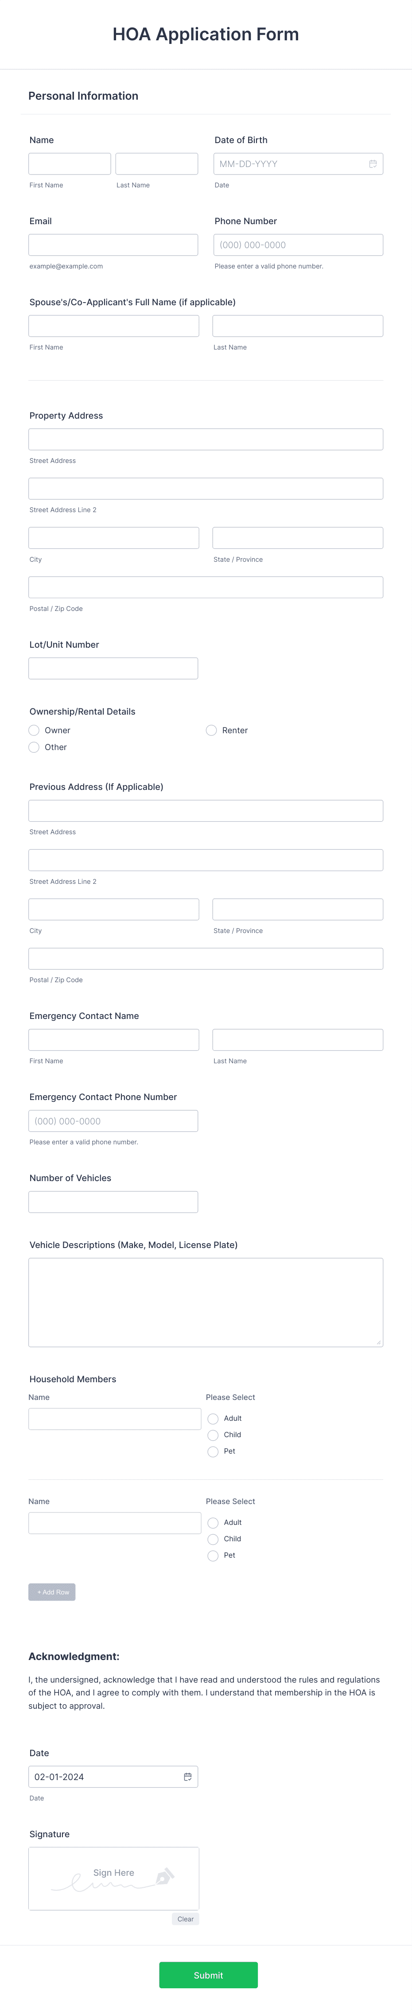Mark the first household member as Adult
Screen dimensions: 412x2010
[213, 1419]
